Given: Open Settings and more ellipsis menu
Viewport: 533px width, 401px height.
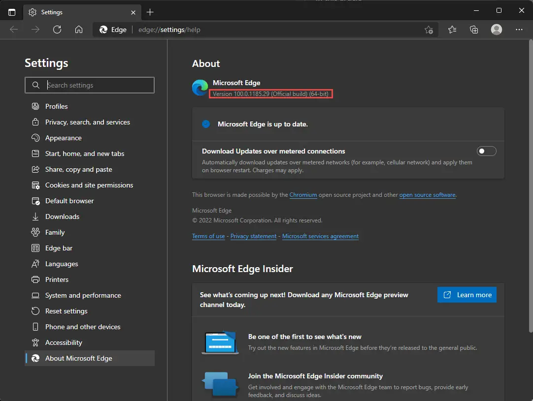Looking at the screenshot, I should [519, 30].
